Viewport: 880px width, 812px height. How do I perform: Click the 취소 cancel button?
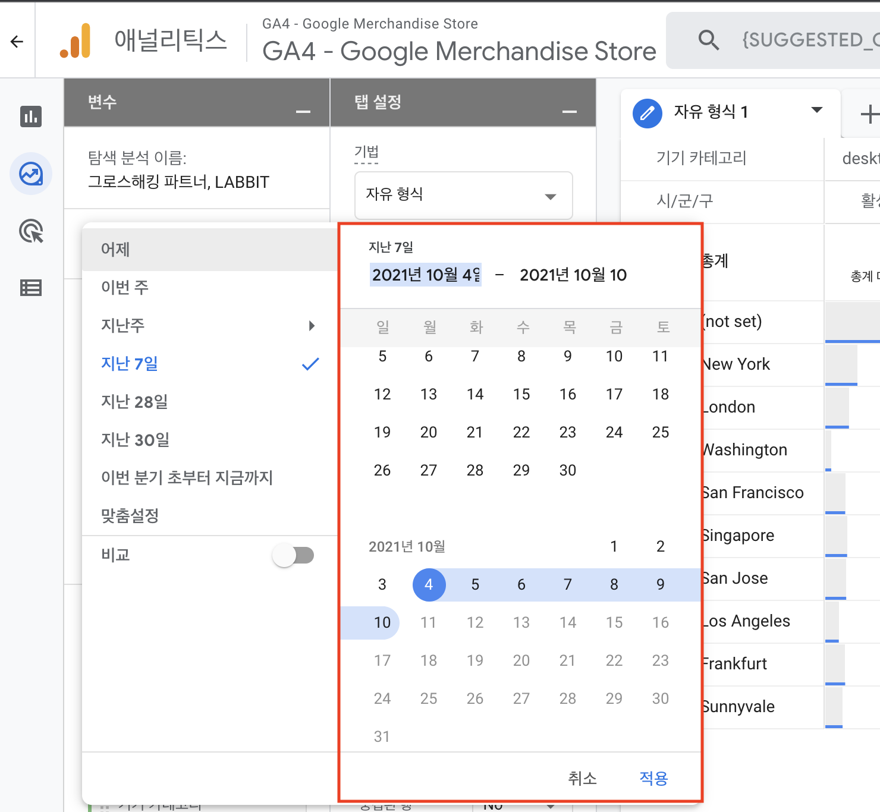click(x=582, y=778)
